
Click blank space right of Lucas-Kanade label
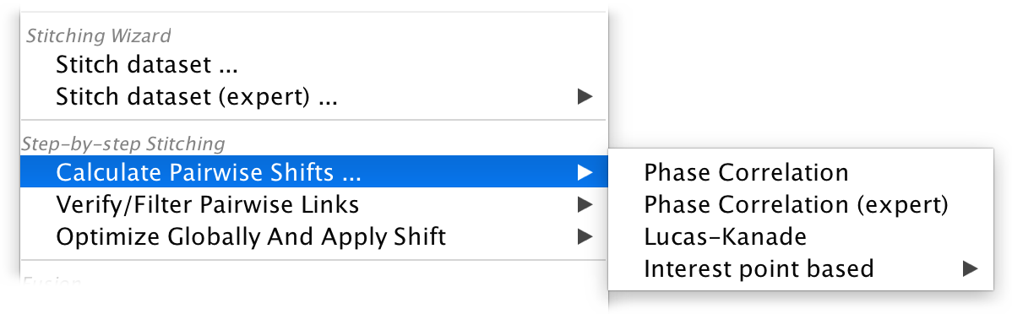[897, 236]
